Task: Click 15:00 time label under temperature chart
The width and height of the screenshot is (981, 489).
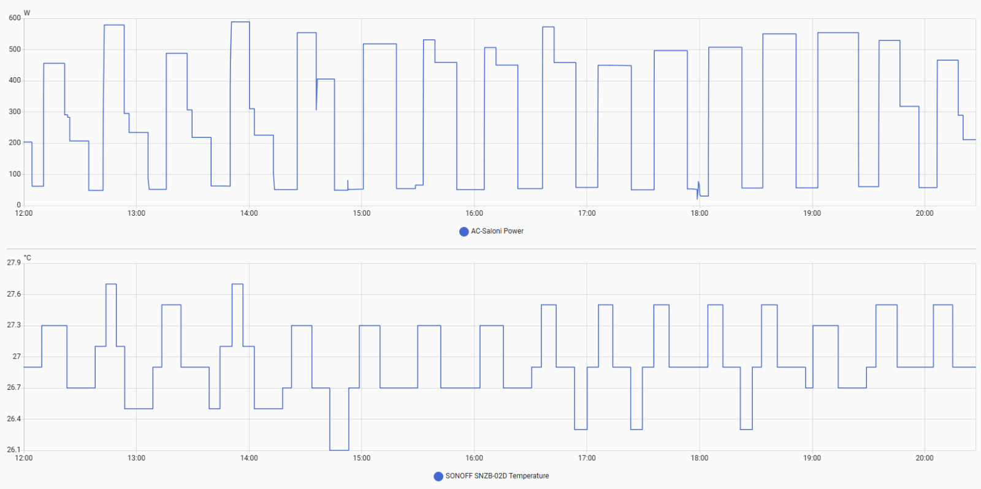Action: tap(362, 458)
